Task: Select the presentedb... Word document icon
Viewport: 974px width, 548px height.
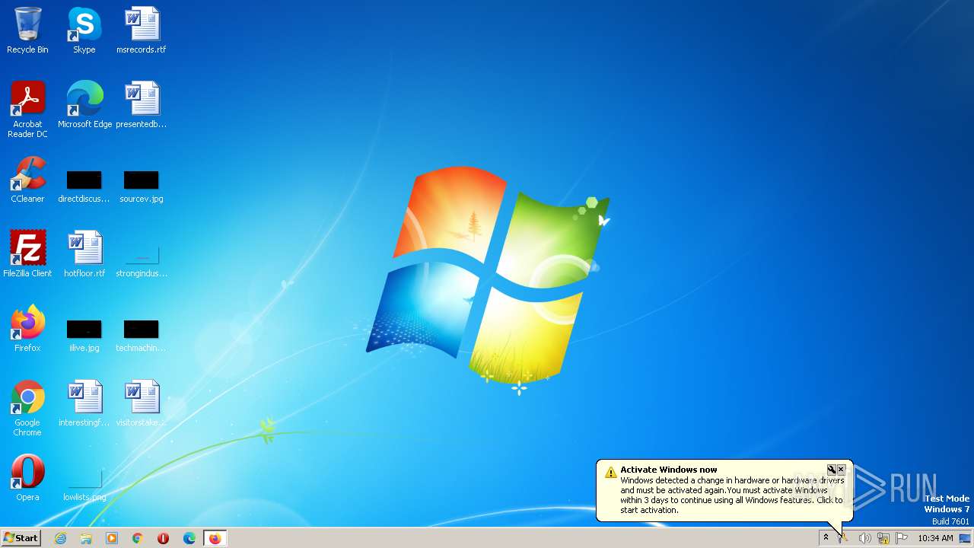Action: click(142, 105)
